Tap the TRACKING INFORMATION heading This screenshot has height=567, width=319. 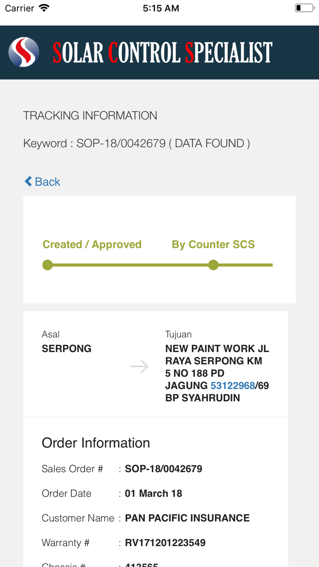[90, 115]
